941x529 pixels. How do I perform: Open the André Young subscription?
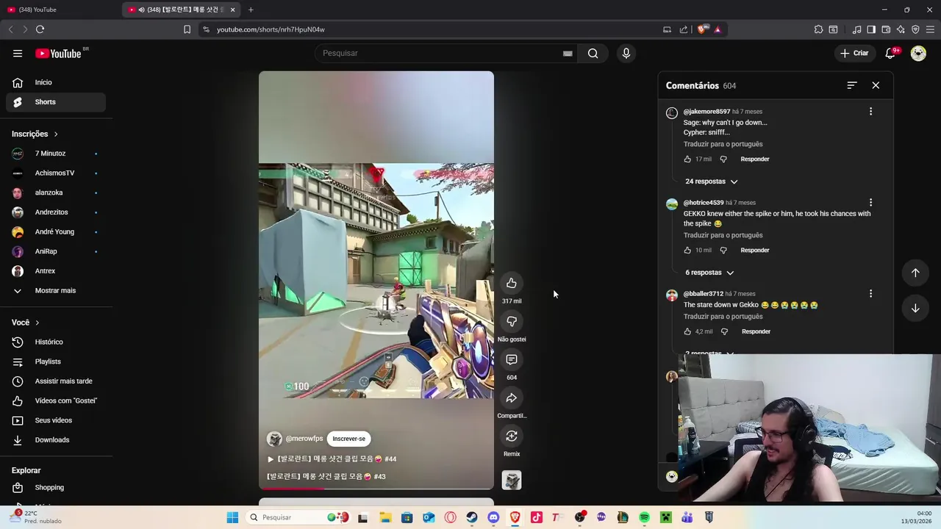(56, 232)
